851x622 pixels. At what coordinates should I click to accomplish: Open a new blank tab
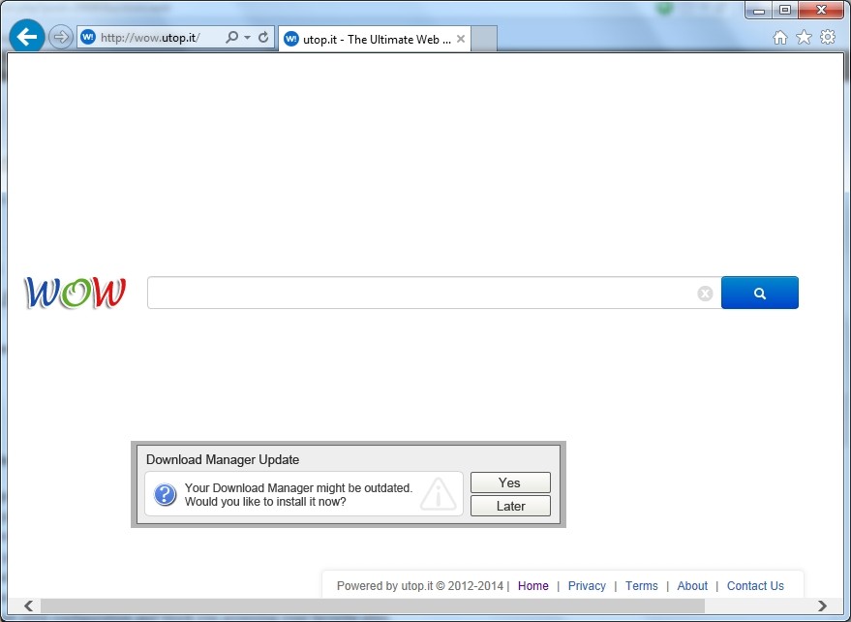click(484, 39)
